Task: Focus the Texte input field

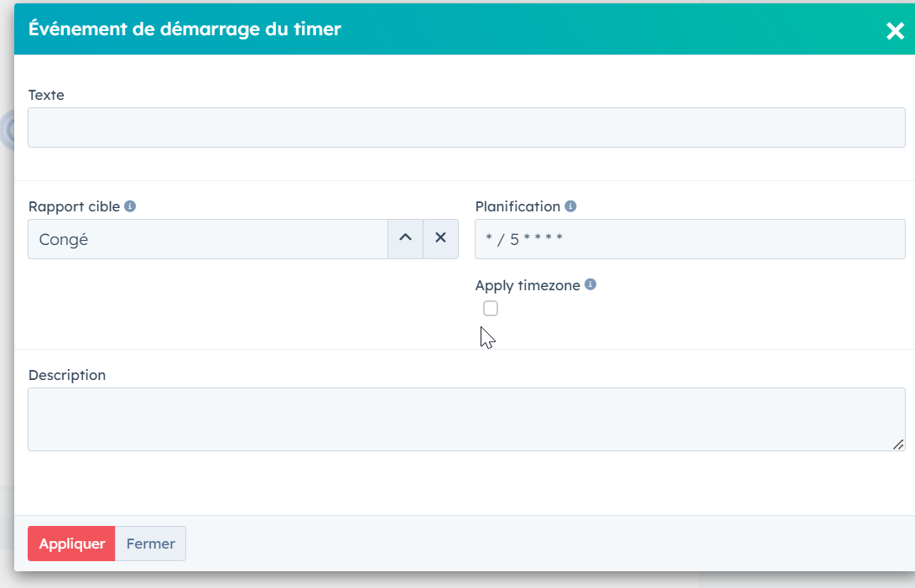Action: pyautogui.click(x=465, y=127)
